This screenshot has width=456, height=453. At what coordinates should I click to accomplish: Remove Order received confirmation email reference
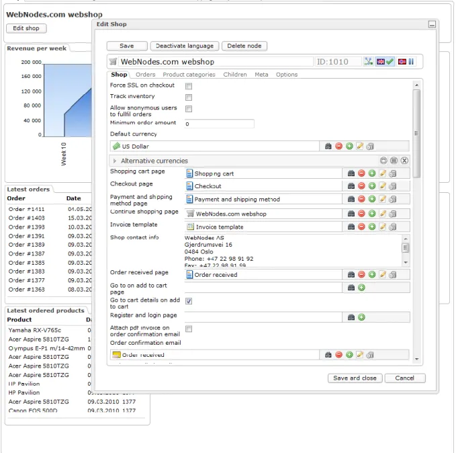click(x=338, y=355)
